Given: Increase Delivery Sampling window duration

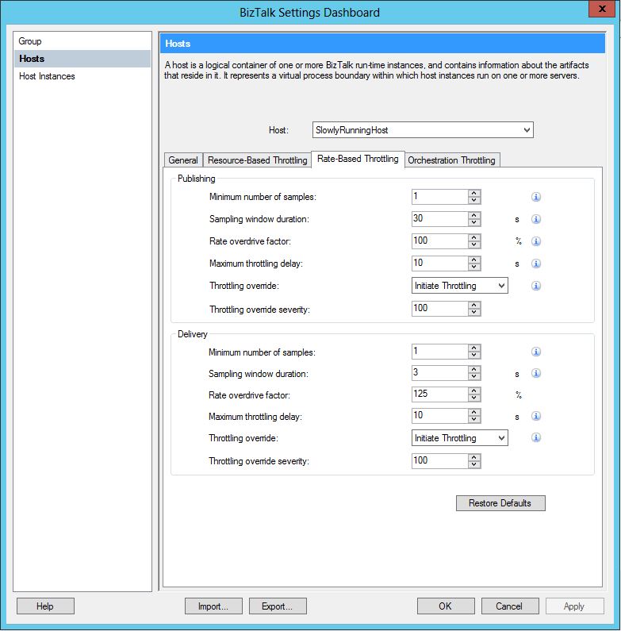Looking at the screenshot, I should click(474, 369).
